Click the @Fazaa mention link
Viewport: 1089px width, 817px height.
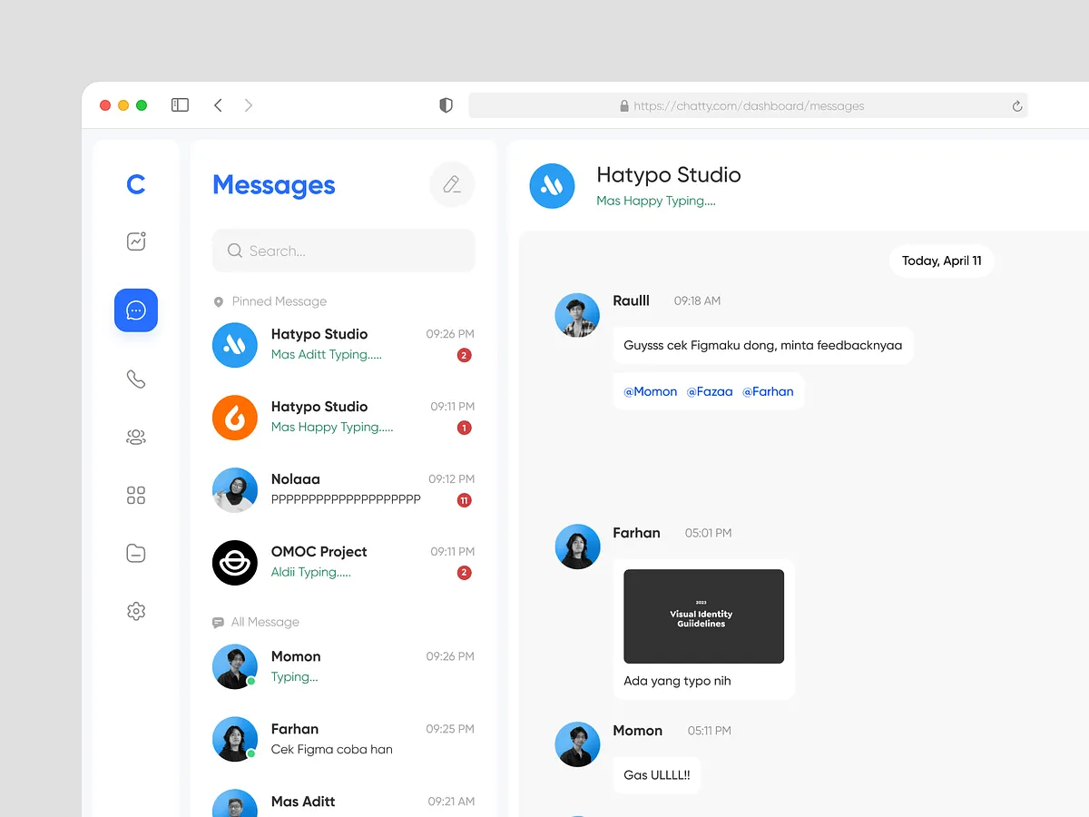pos(710,391)
